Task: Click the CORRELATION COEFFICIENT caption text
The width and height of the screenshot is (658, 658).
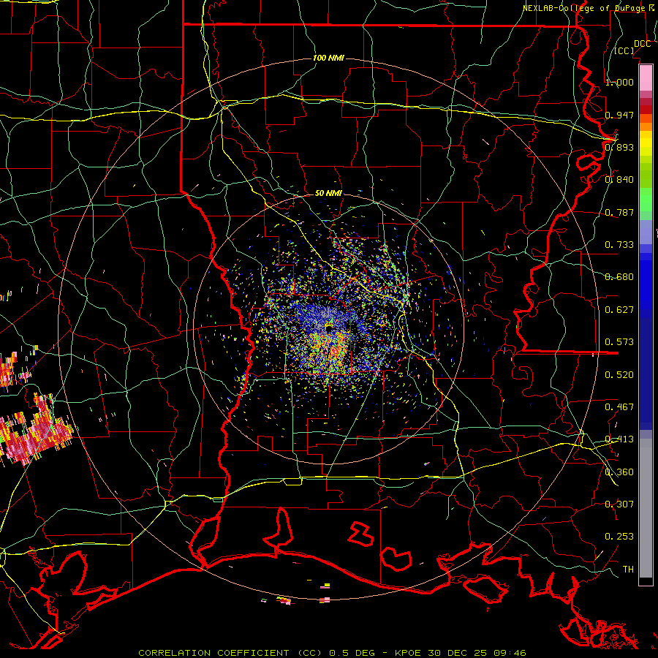Action: click(x=213, y=653)
